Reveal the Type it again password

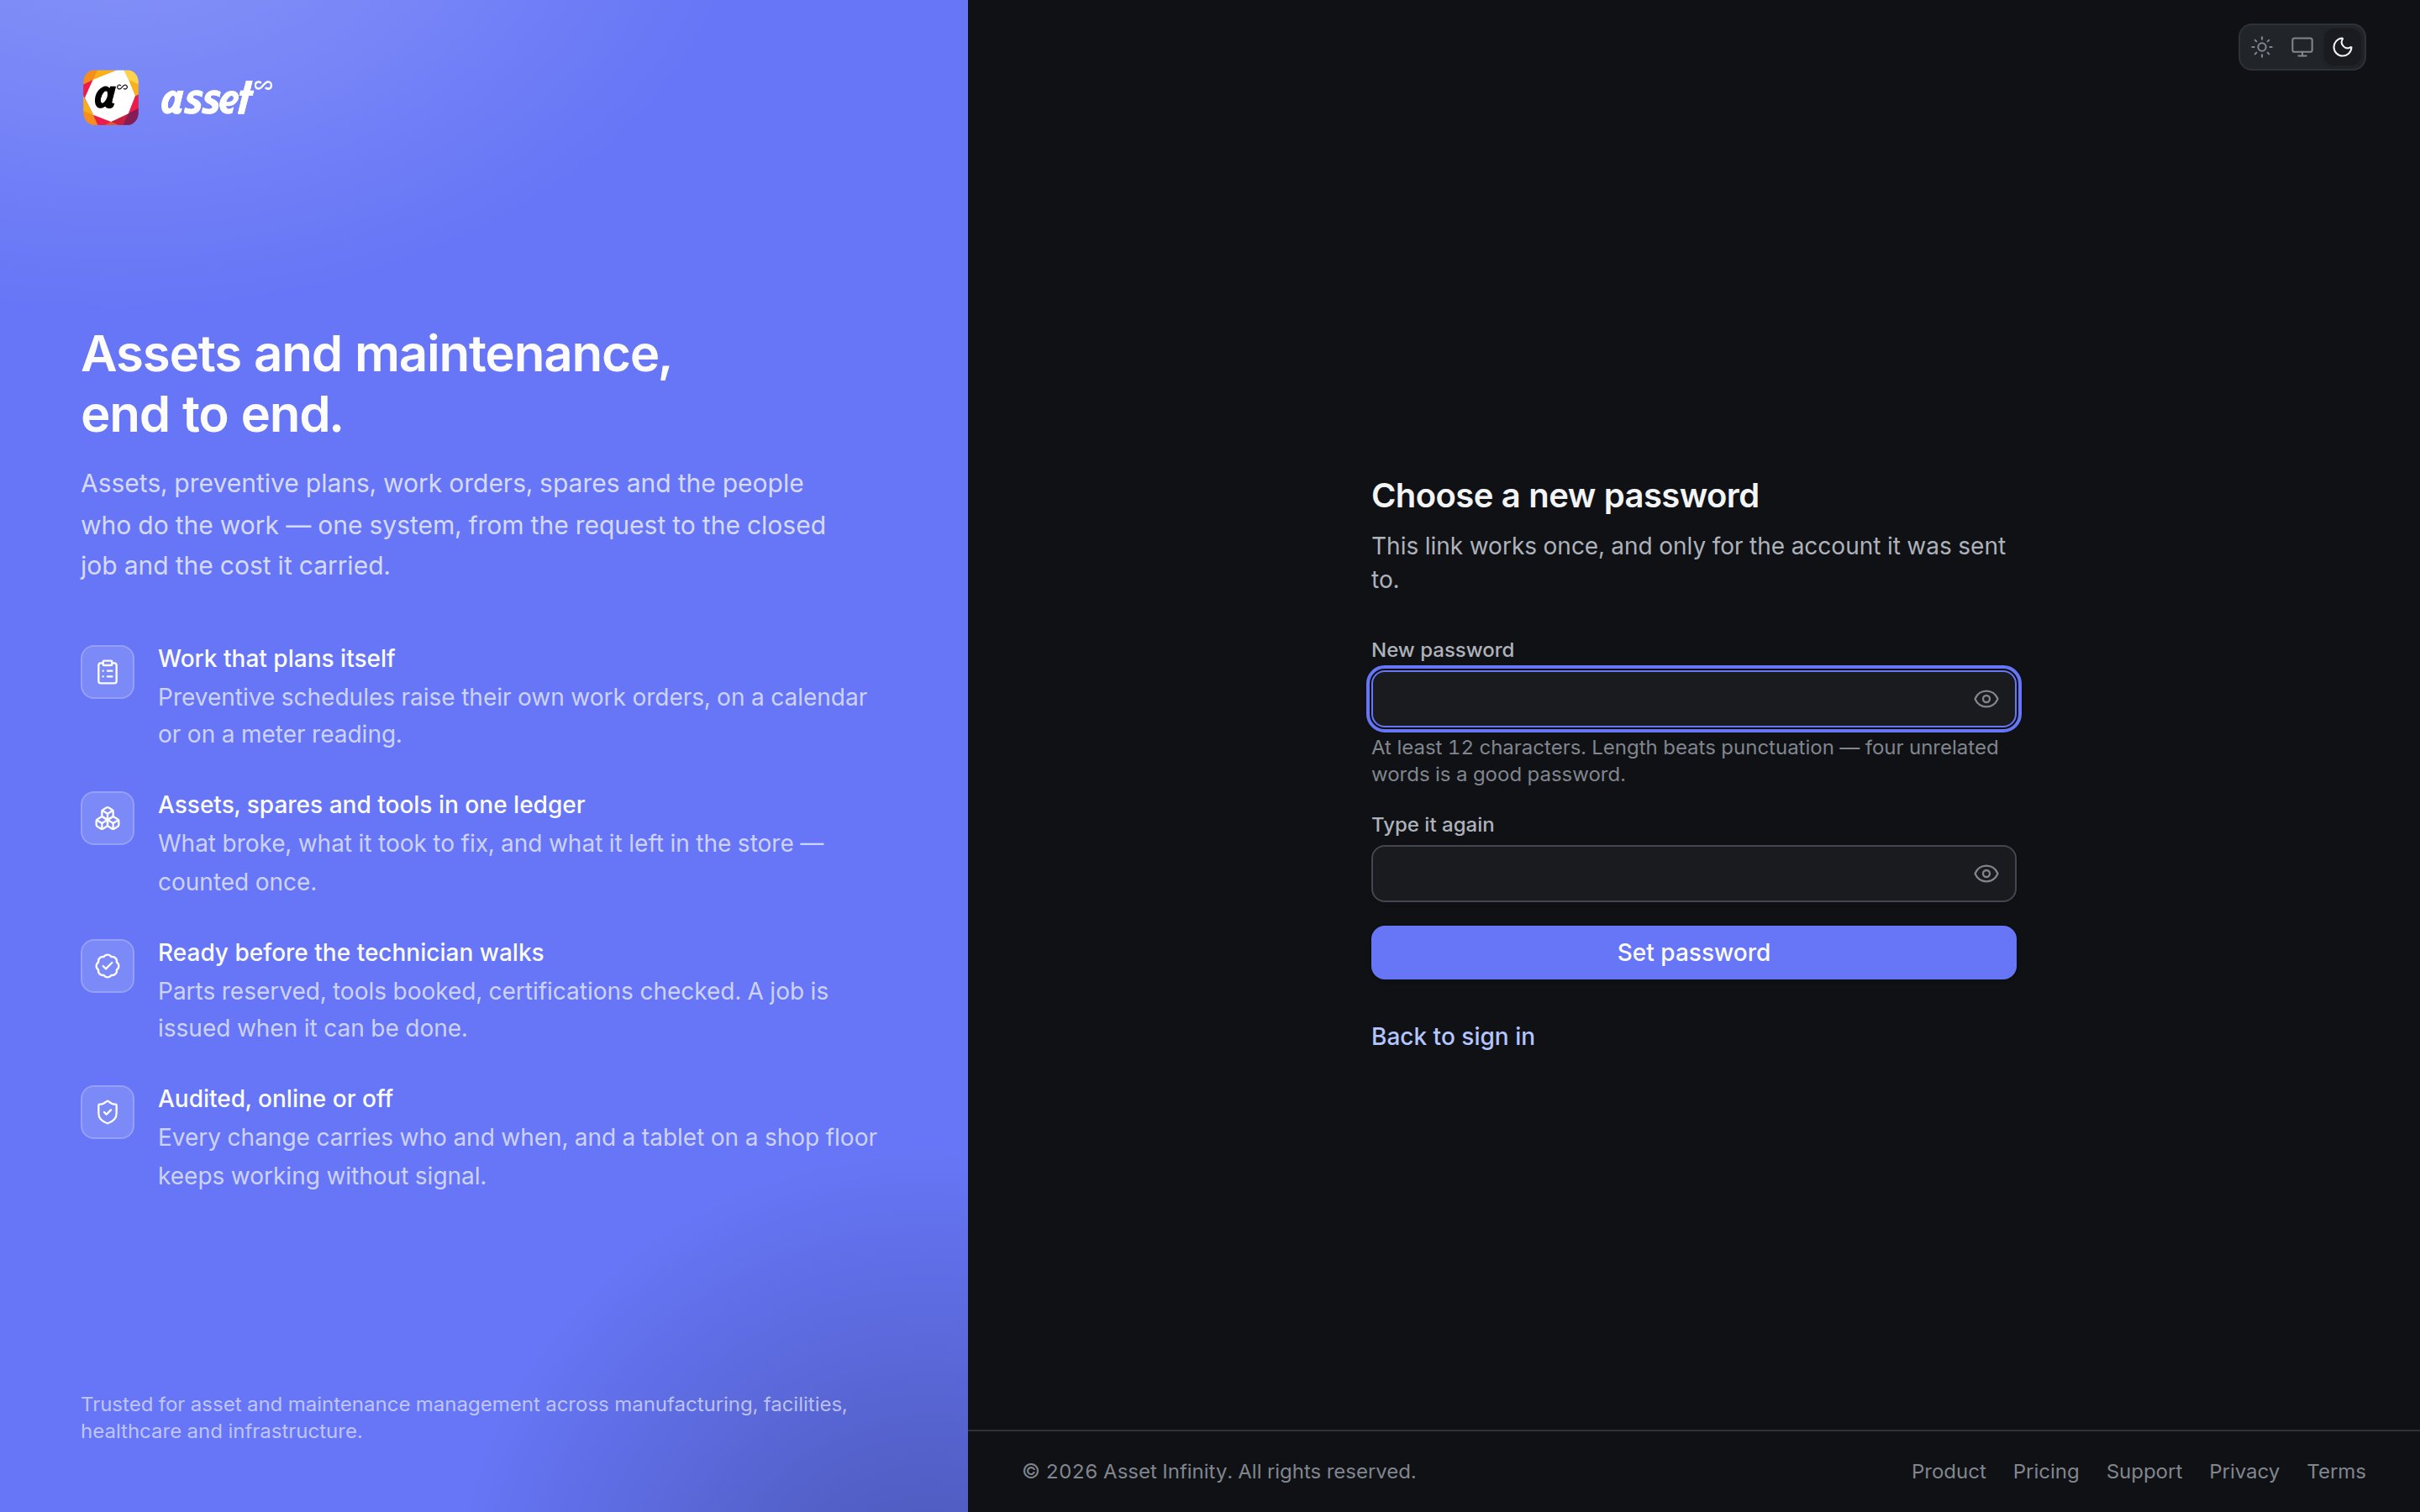pos(1986,874)
